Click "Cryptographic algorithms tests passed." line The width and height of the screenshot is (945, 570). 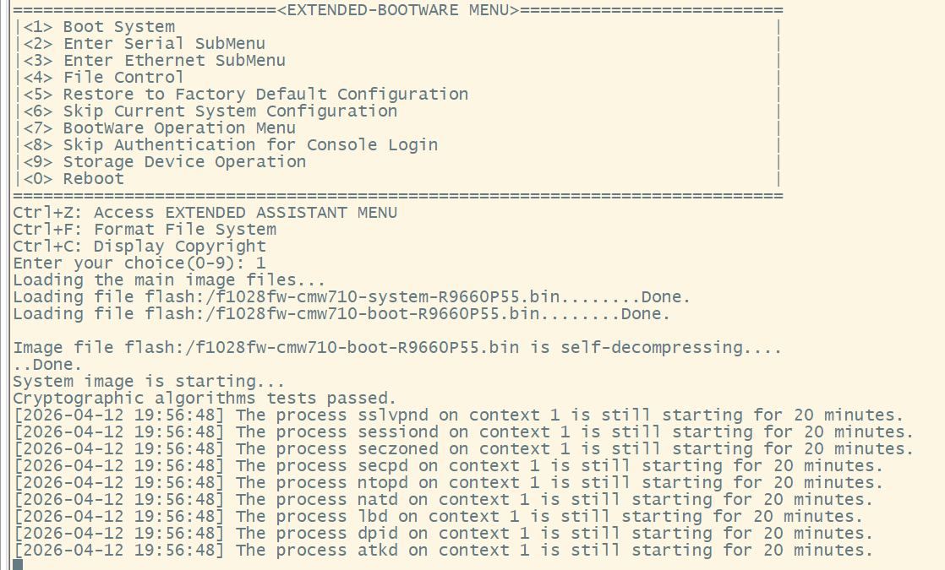pyautogui.click(x=205, y=399)
